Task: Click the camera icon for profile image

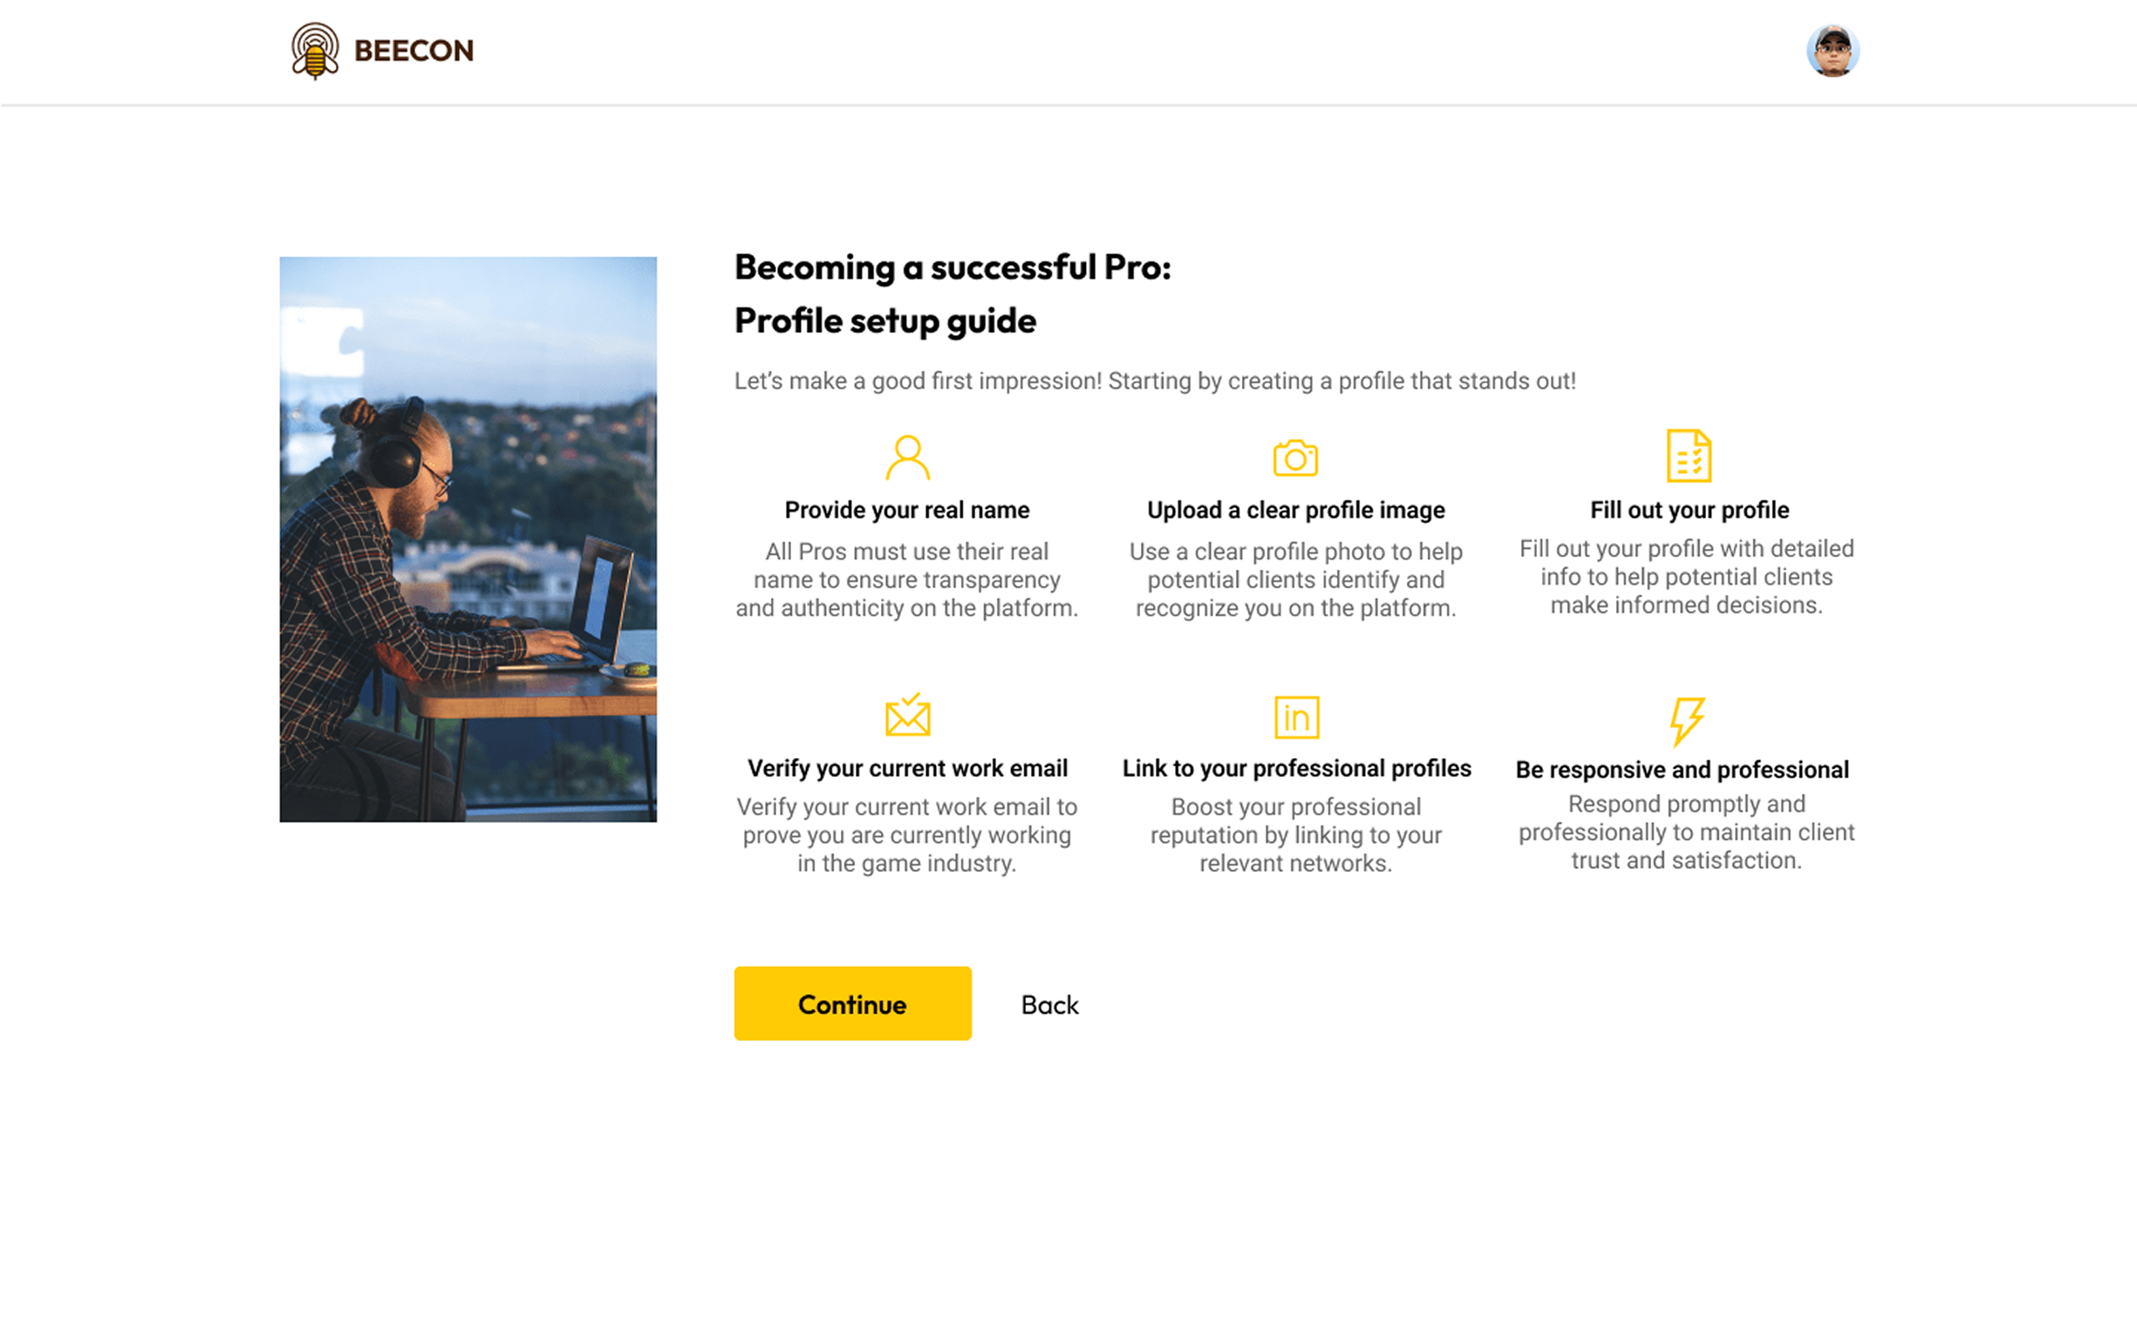Action: point(1295,458)
